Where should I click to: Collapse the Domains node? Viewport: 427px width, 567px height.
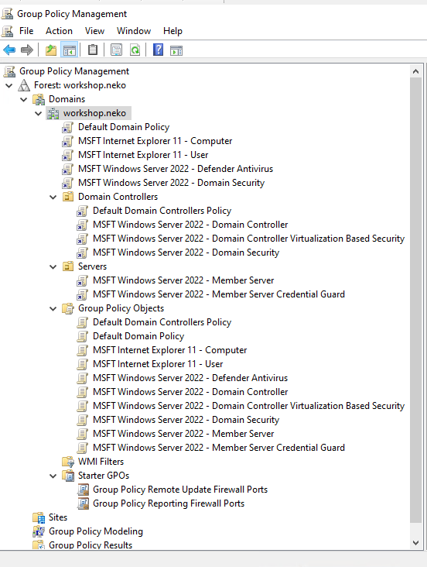(24, 99)
